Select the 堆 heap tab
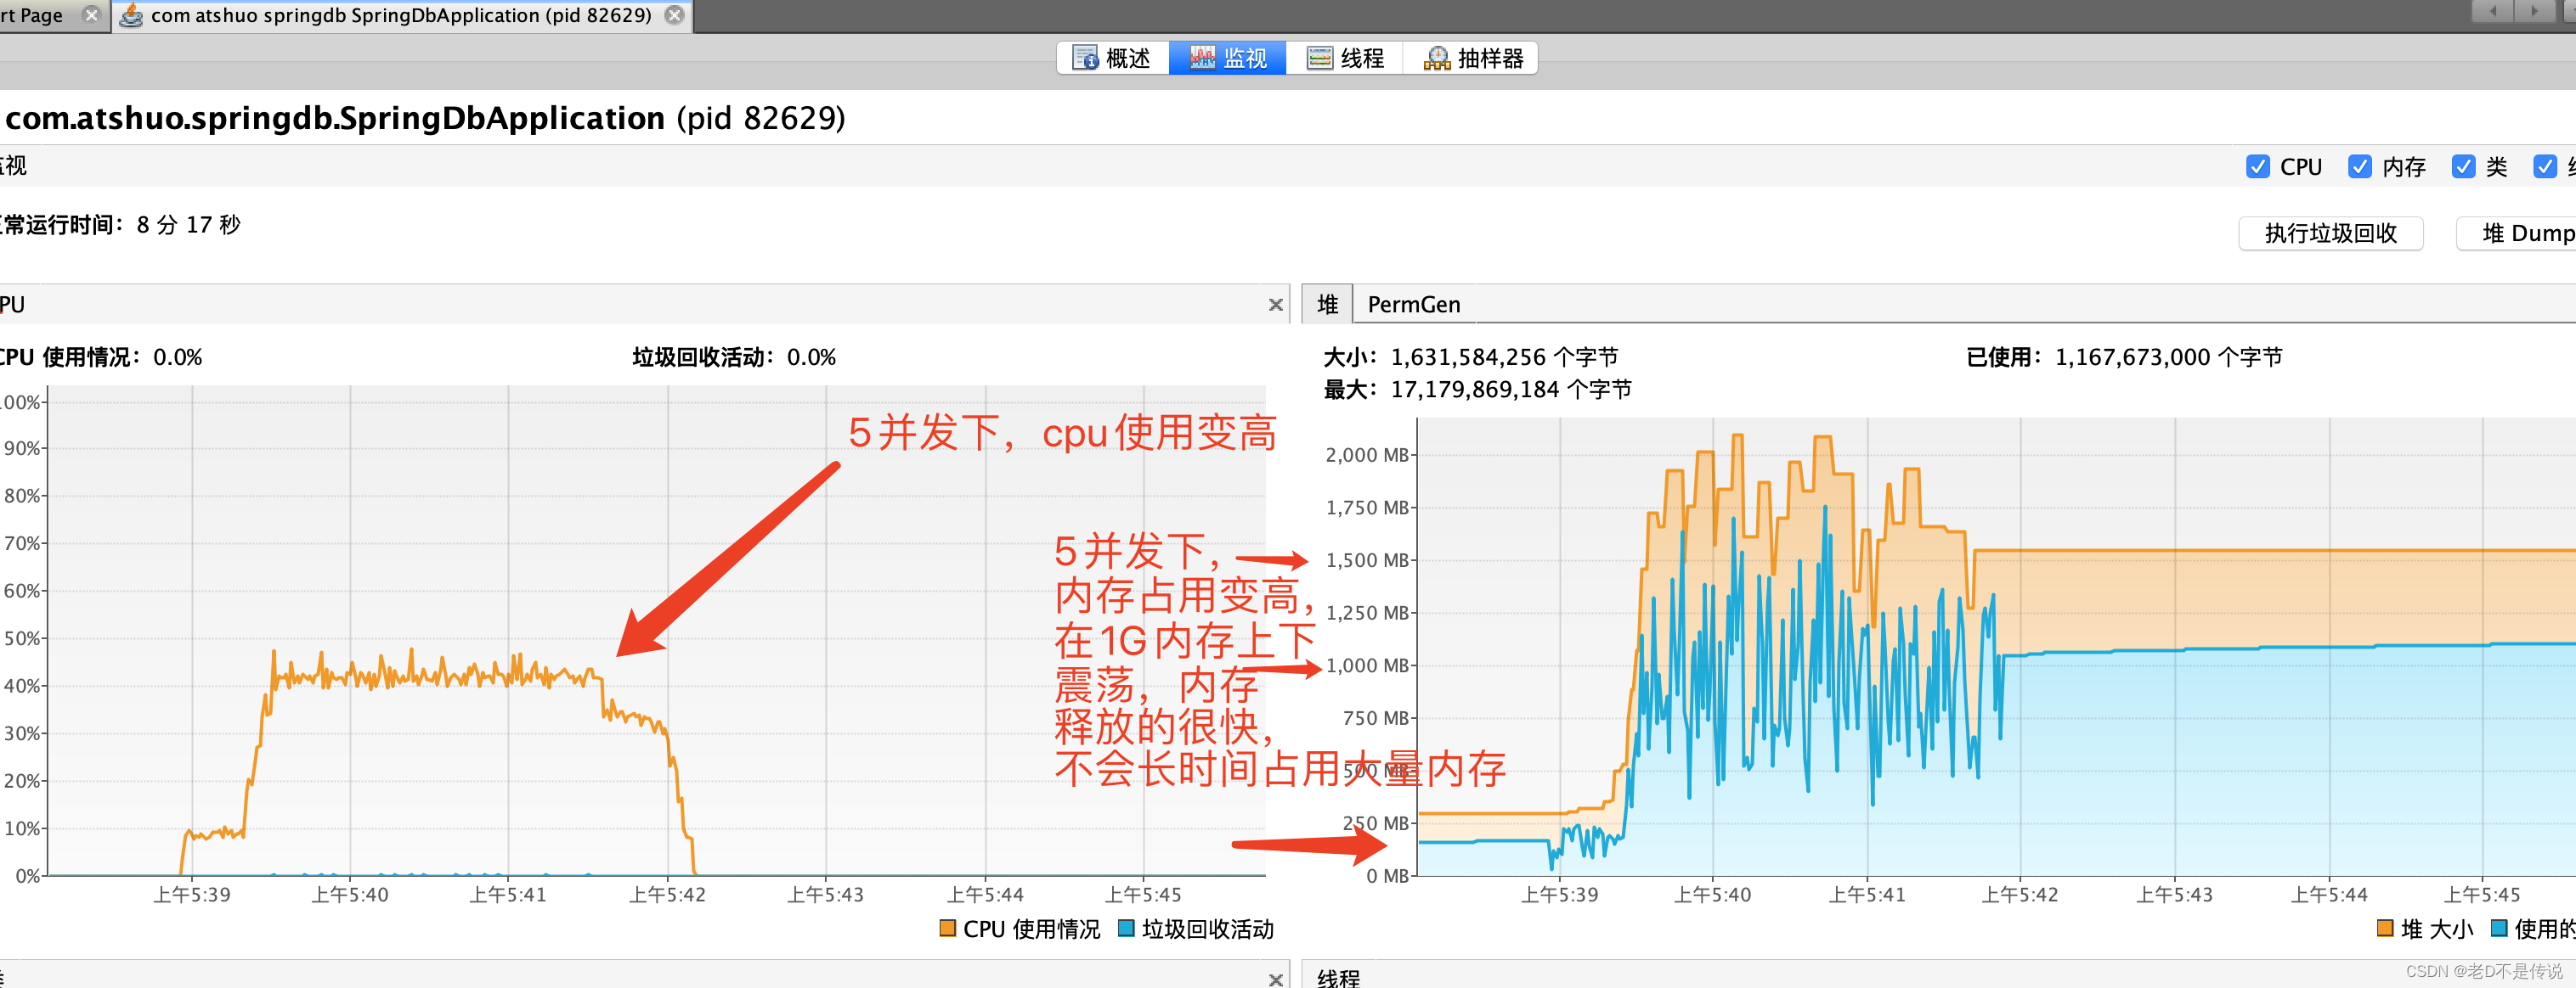 [1327, 304]
